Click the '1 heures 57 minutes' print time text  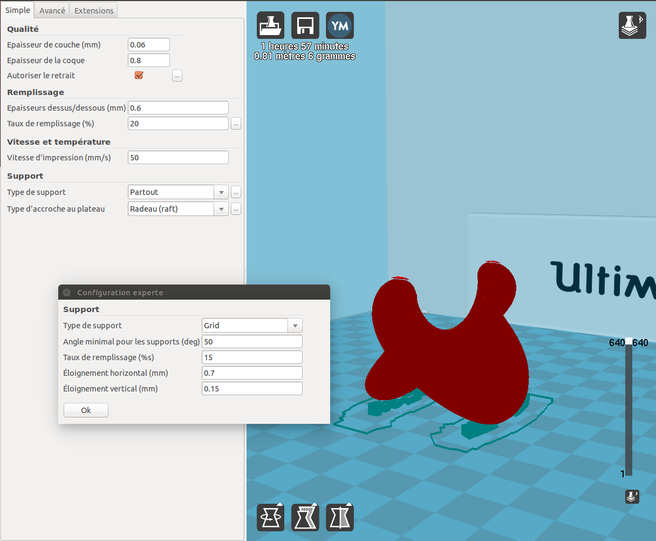point(305,46)
